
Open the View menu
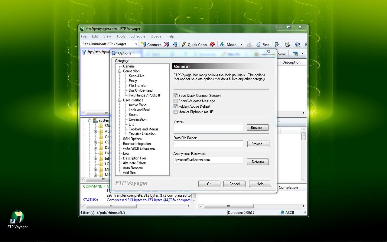[107, 36]
